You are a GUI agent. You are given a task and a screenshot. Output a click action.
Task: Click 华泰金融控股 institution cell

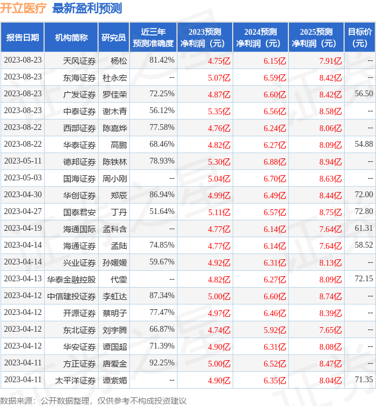pyautogui.click(x=71, y=280)
